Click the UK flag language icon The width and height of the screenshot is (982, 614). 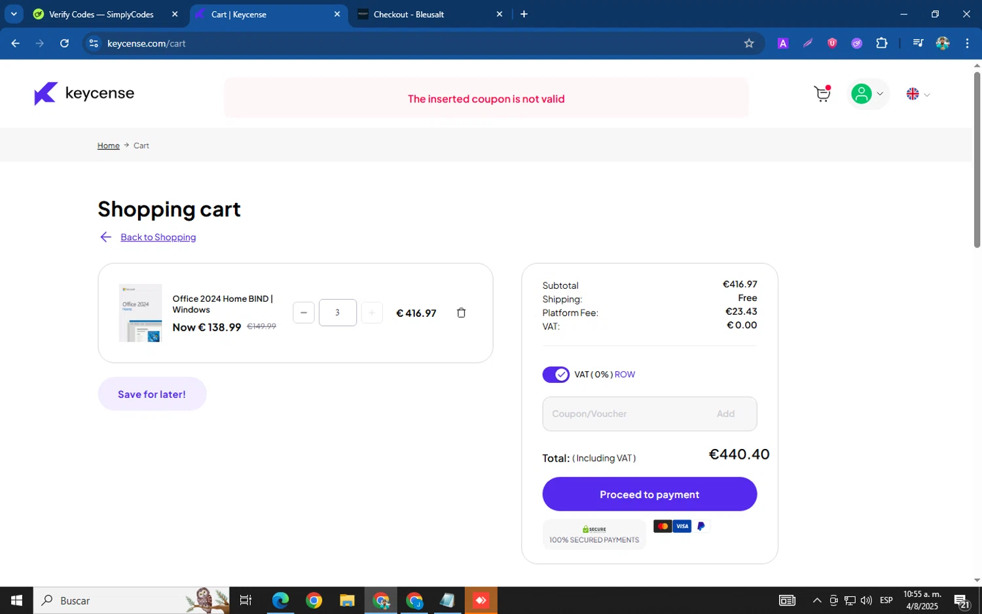click(x=913, y=94)
